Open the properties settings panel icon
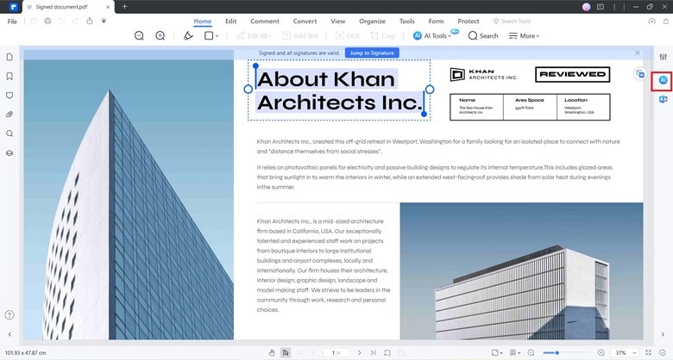The height and width of the screenshot is (360, 673). (x=664, y=57)
